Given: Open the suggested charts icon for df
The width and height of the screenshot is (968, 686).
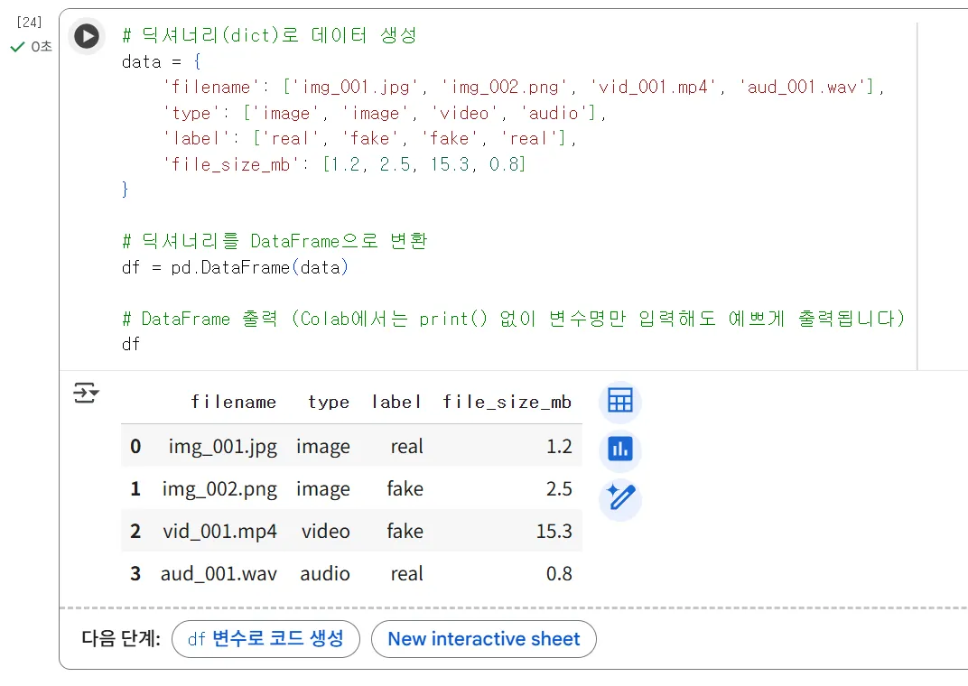Looking at the screenshot, I should [620, 449].
